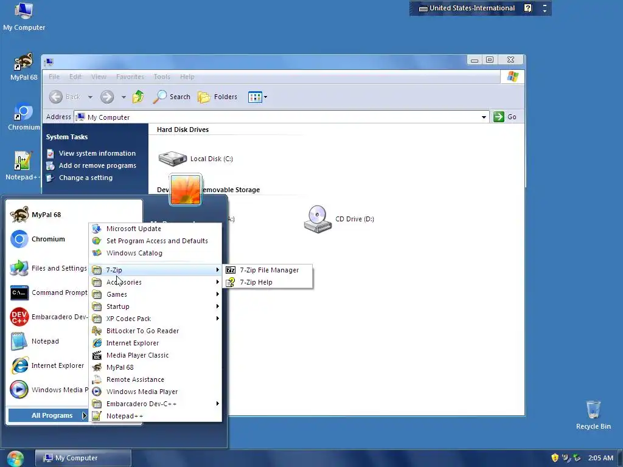
Task: Open 7-Zip Help entry
Action: (268, 282)
